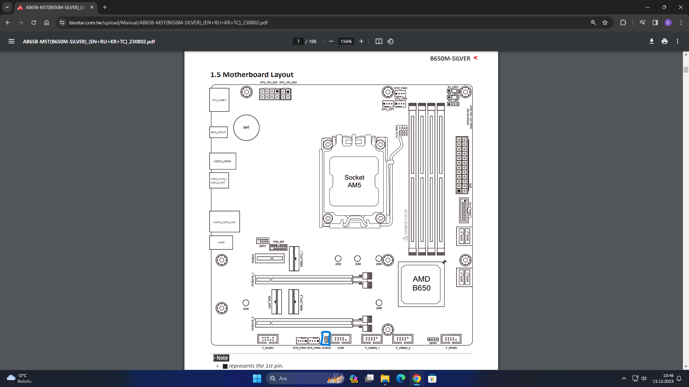The width and height of the screenshot is (689, 387).
Task: Reload the current page
Action: click(34, 23)
